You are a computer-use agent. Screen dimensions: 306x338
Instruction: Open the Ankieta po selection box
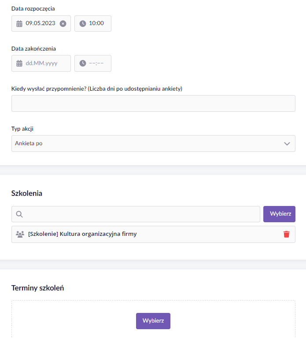pos(153,143)
